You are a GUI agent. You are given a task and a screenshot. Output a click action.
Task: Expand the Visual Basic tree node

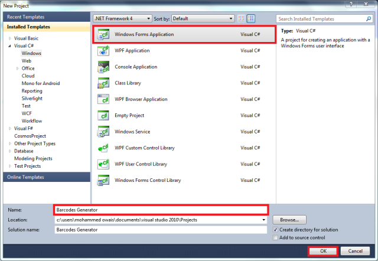point(10,38)
